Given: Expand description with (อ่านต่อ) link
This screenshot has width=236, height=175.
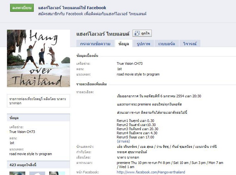Looking at the screenshot, I should click(123, 141).
